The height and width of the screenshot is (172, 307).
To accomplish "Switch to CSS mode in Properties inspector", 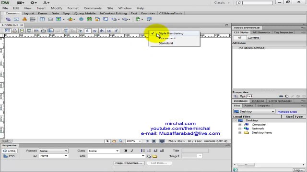I will (x=9, y=156).
